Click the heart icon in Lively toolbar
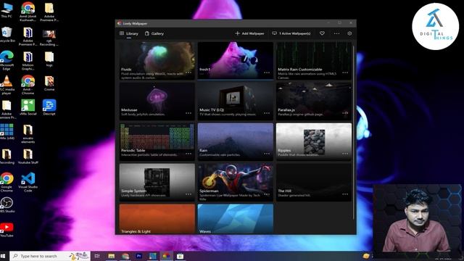464x261 pixels. click(x=322, y=33)
